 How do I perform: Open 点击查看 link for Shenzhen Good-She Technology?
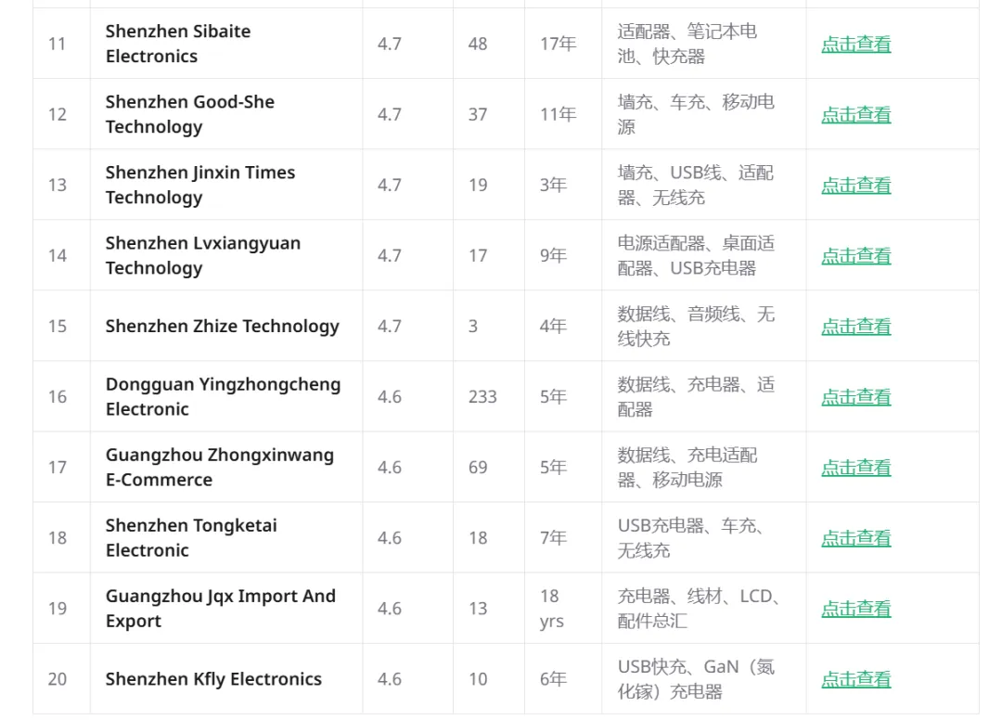pos(855,115)
